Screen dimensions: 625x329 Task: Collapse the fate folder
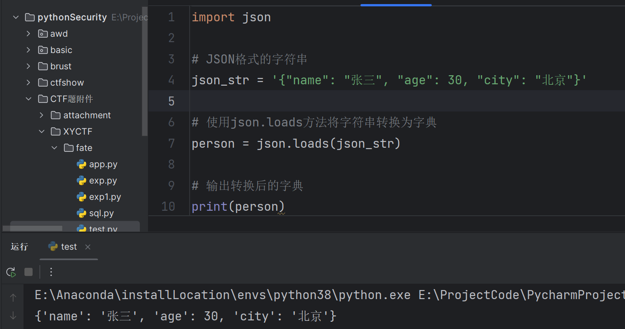click(x=54, y=148)
